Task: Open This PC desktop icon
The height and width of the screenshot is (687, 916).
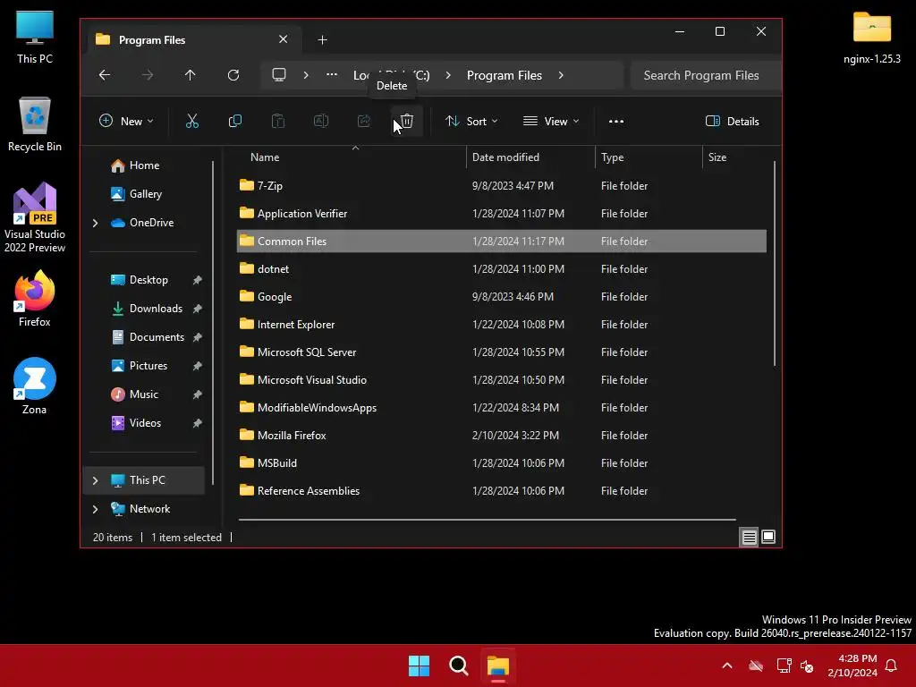Action: 35,36
